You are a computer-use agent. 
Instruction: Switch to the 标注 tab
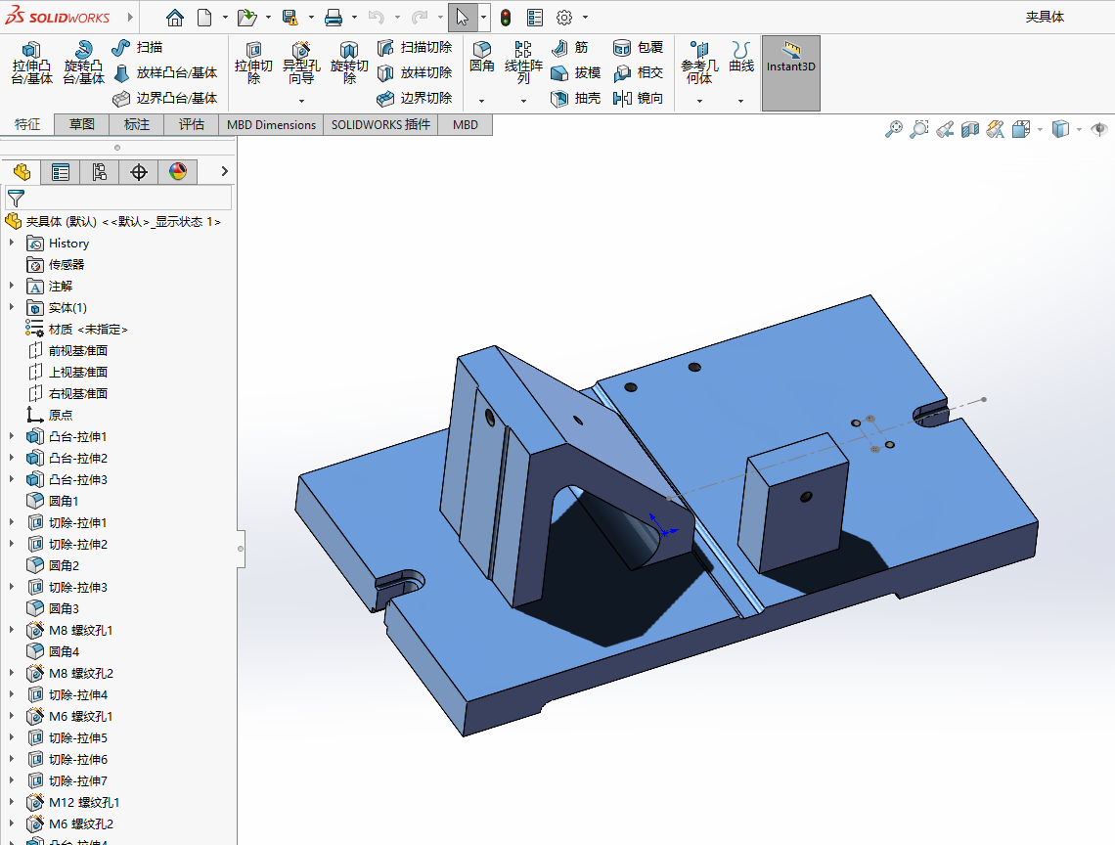click(x=137, y=124)
